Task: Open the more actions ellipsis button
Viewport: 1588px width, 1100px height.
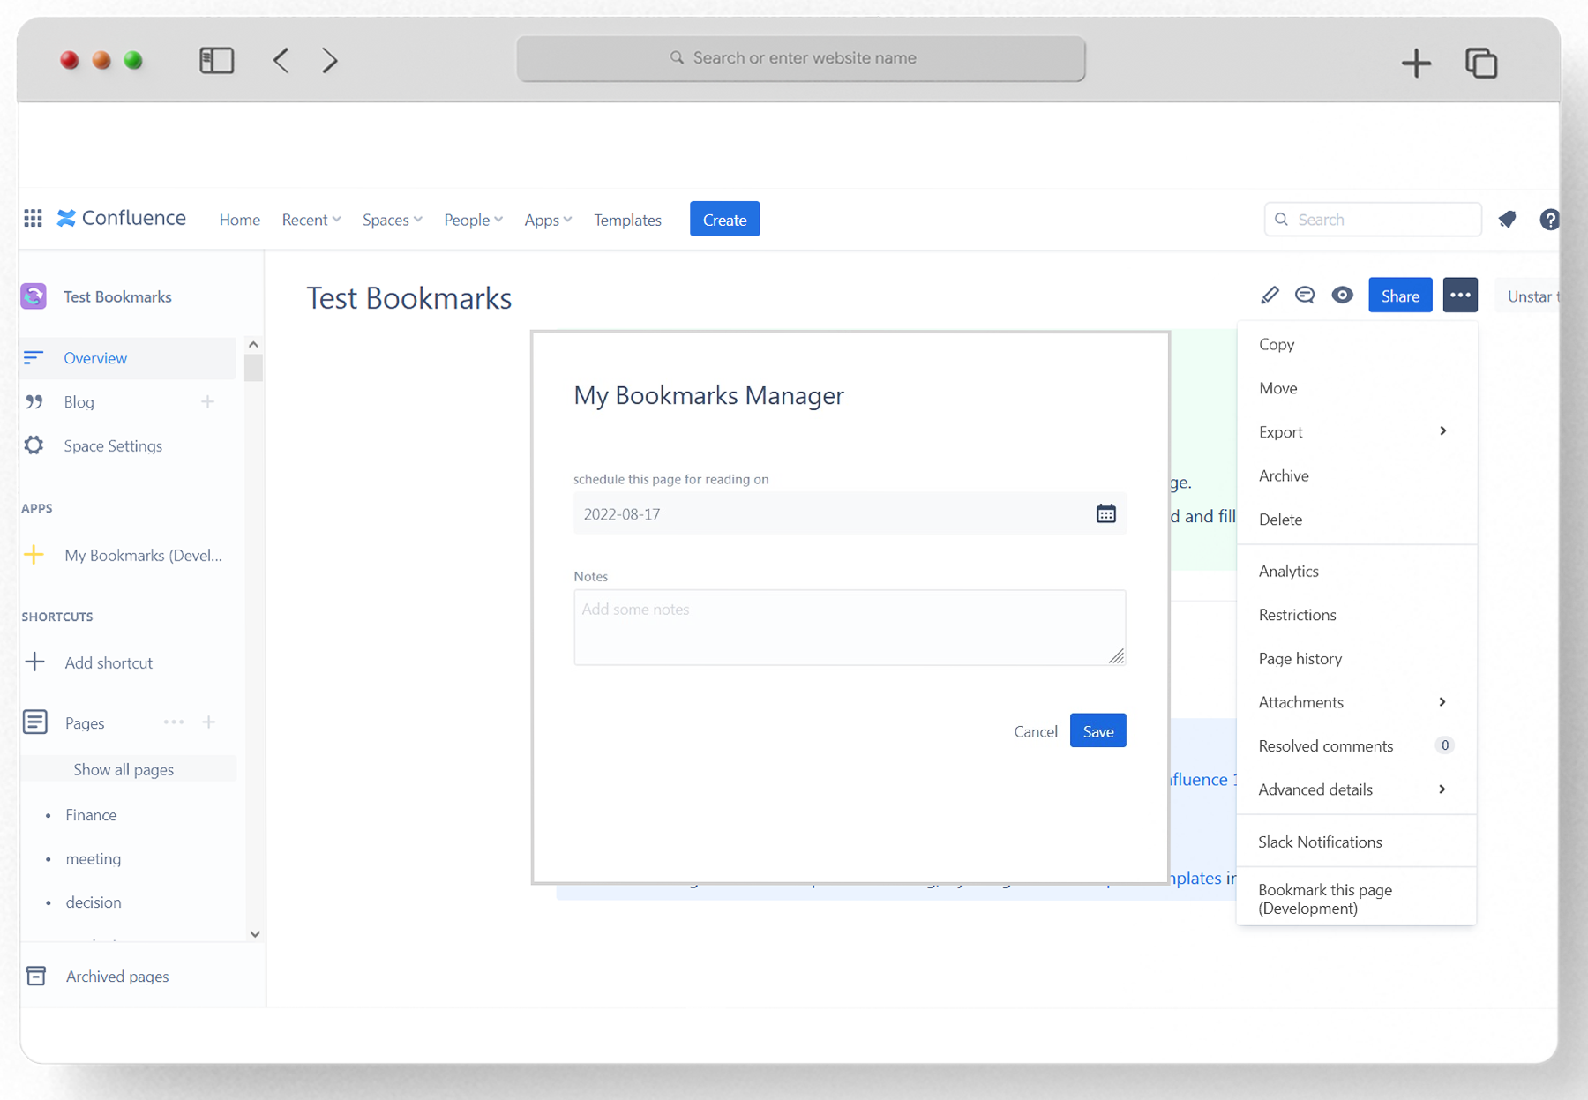Action: tap(1460, 296)
